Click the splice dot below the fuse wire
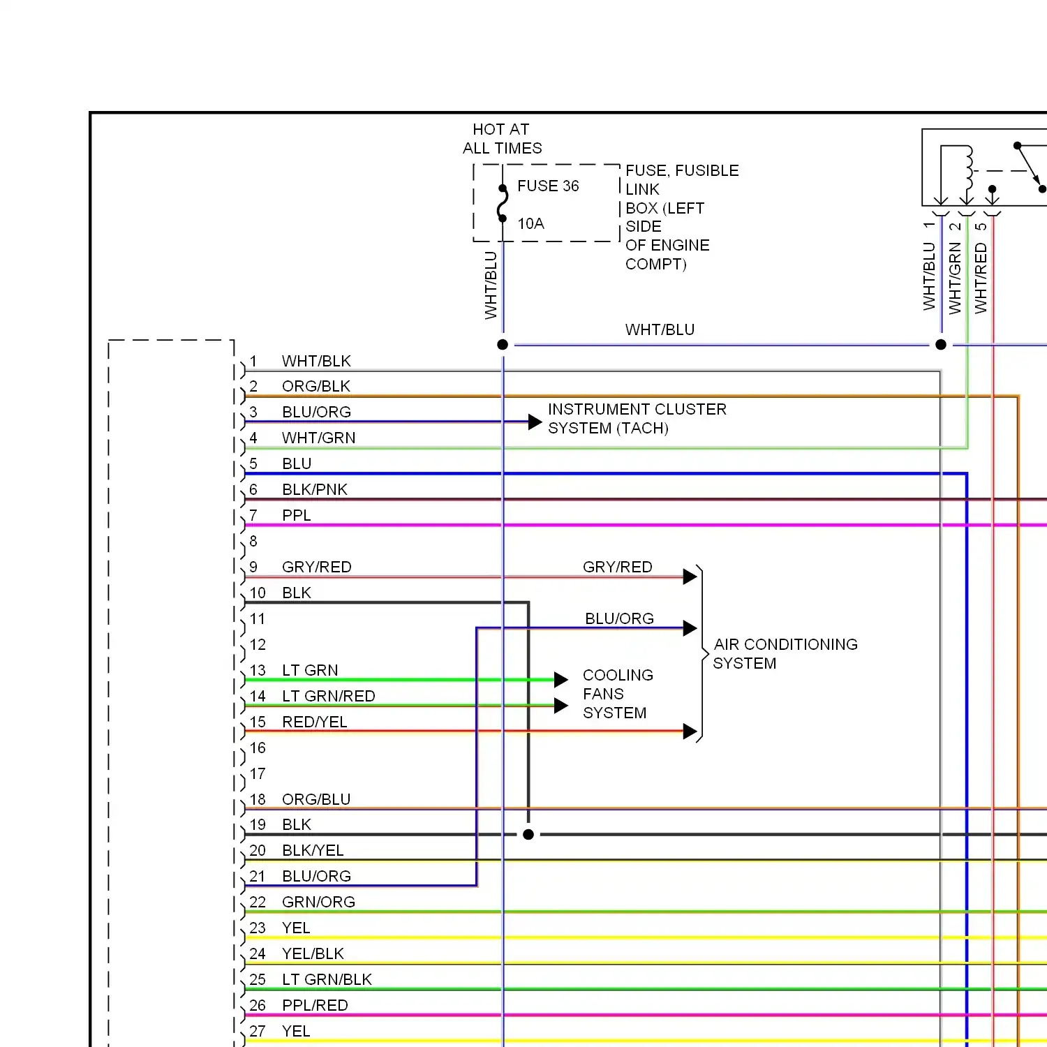This screenshot has height=1047, width=1047. (x=503, y=345)
